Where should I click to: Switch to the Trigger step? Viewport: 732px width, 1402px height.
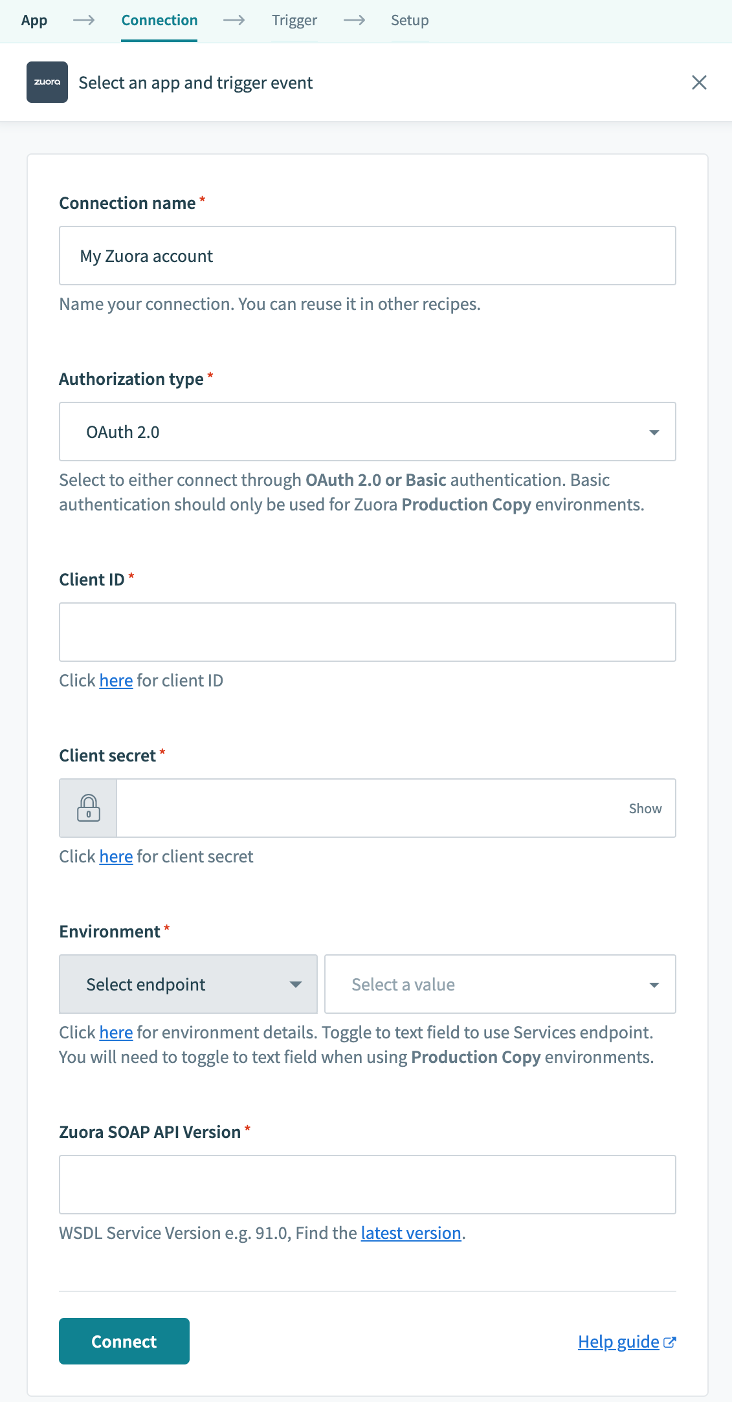click(294, 20)
